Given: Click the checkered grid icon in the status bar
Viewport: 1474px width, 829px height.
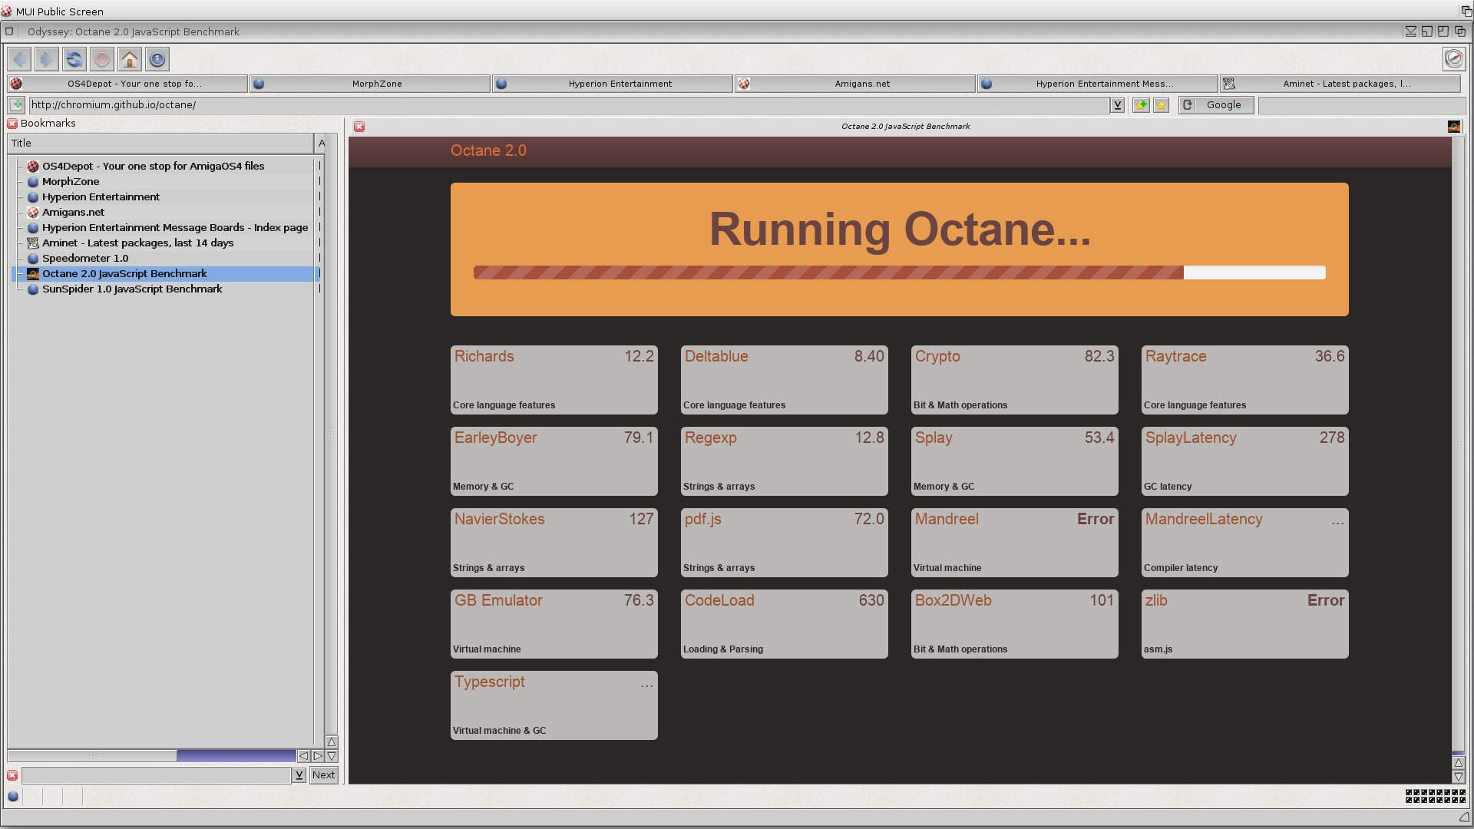Looking at the screenshot, I should coord(1436,797).
